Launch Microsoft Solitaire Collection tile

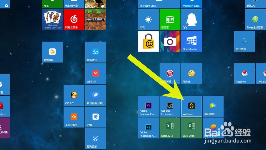(52, 19)
